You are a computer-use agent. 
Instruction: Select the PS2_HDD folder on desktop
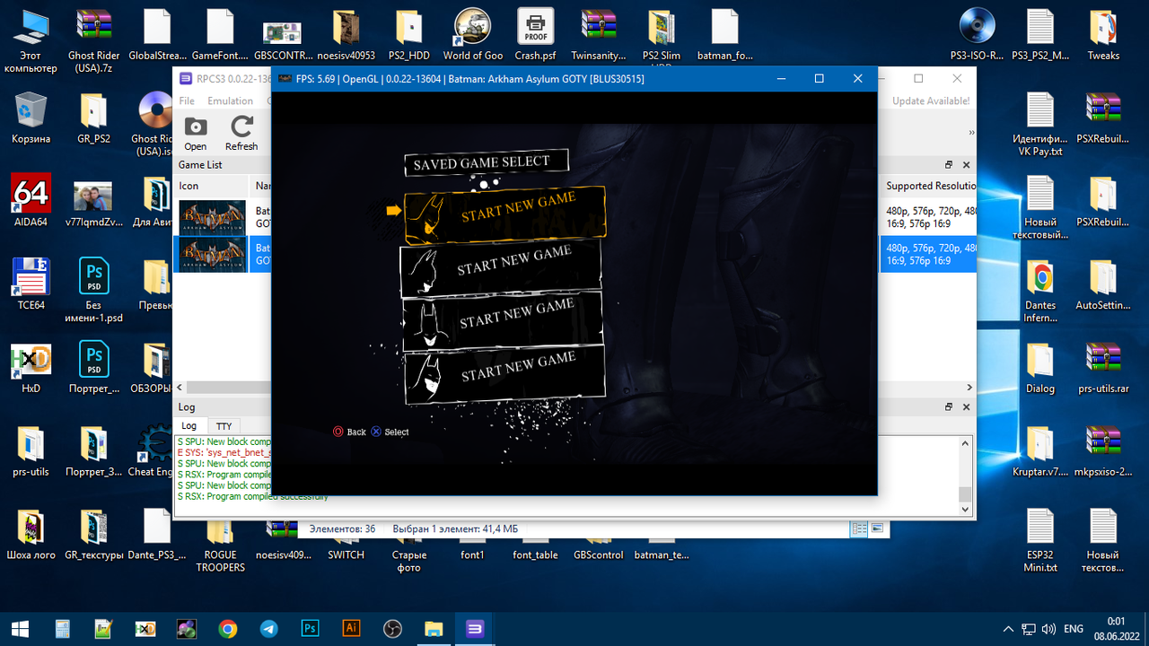pyautogui.click(x=410, y=35)
